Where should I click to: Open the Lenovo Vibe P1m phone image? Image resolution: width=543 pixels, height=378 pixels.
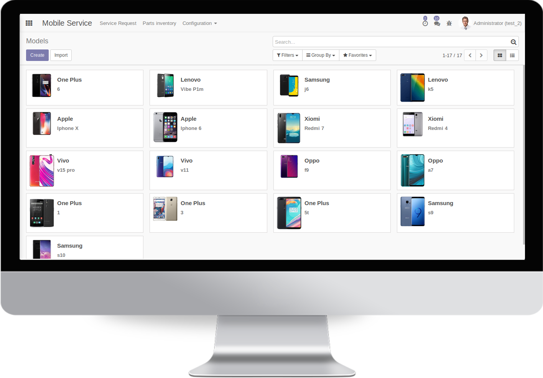coord(165,85)
